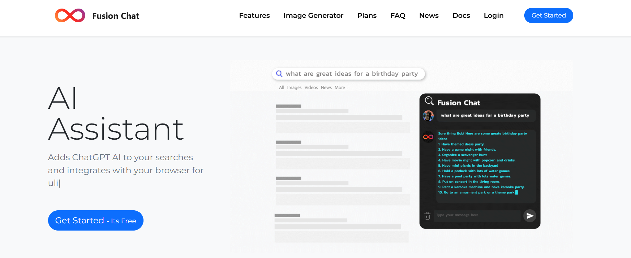Image resolution: width=631 pixels, height=258 pixels.
Task: Click the infinity bot avatar in the chat
Action: [428, 137]
